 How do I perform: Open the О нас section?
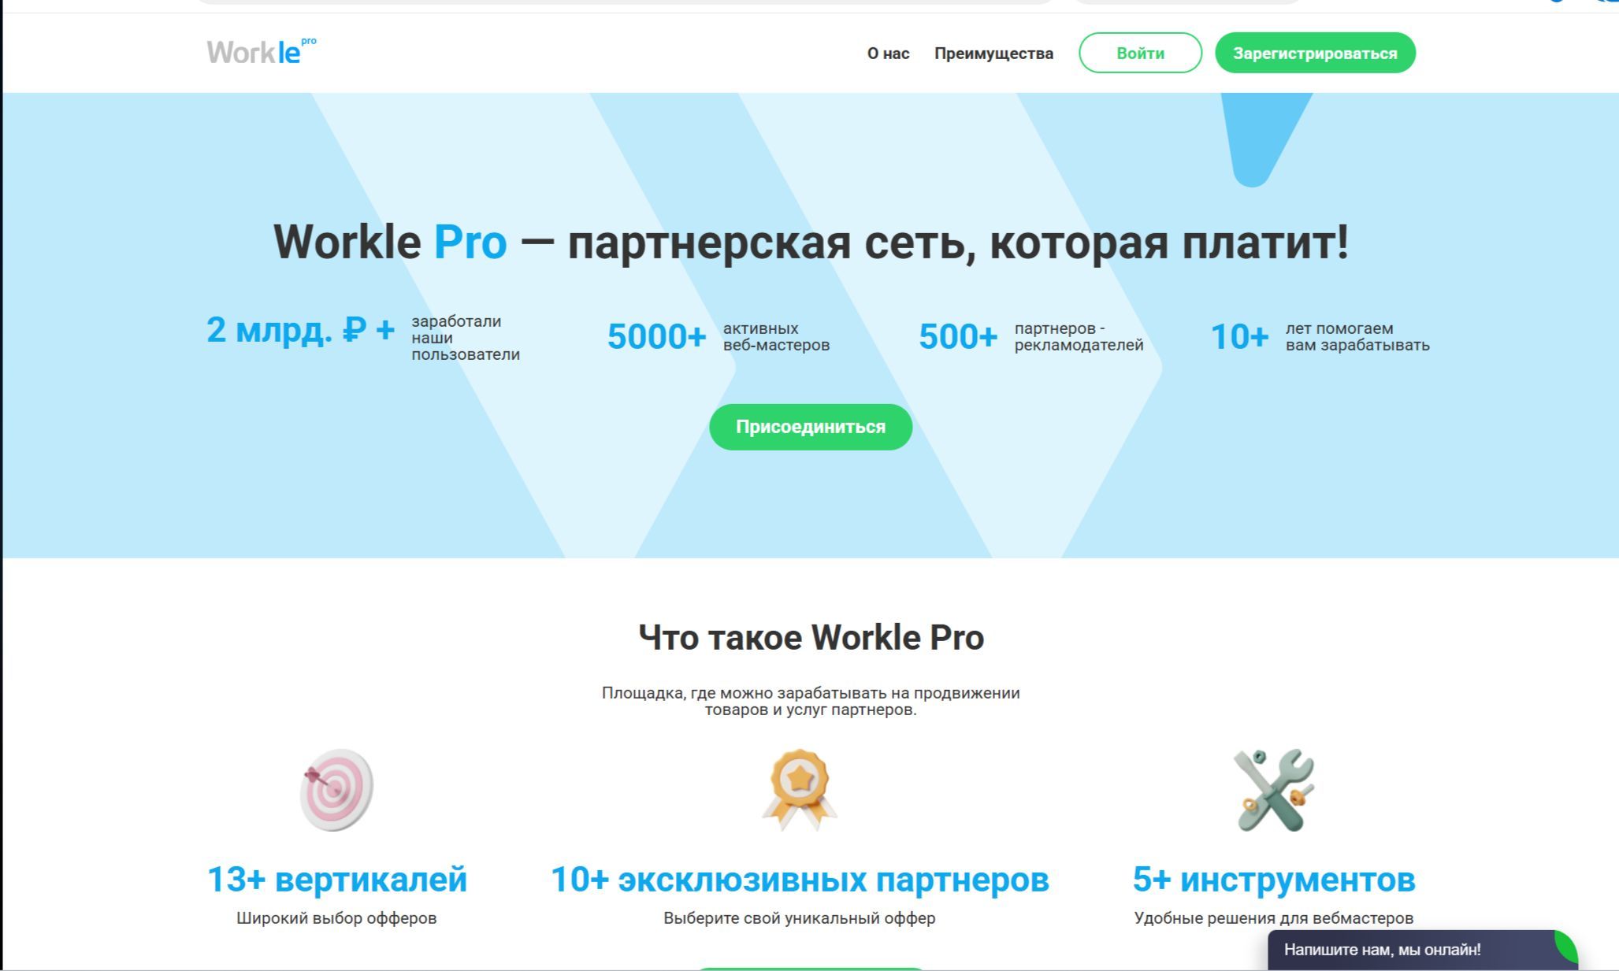pos(888,54)
